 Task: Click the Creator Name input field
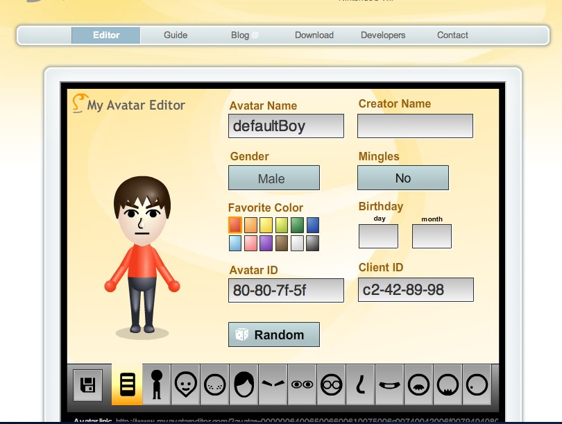point(415,126)
